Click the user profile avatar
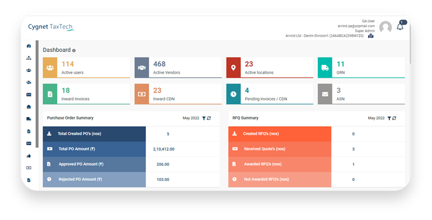 386,27
